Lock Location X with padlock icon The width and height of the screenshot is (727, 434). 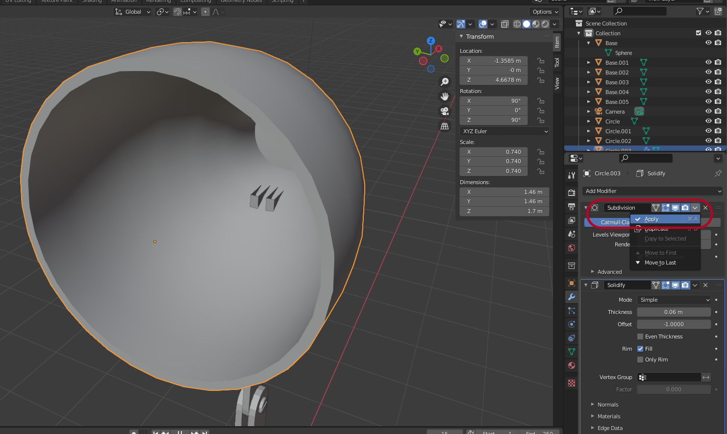(x=541, y=61)
